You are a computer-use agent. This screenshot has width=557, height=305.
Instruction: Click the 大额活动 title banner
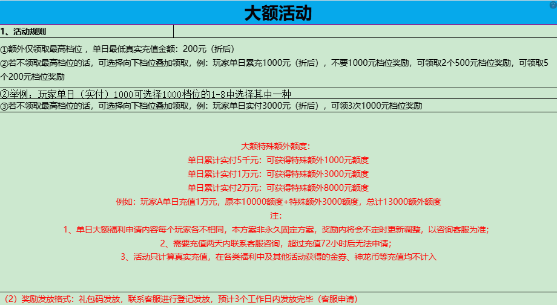point(278,13)
